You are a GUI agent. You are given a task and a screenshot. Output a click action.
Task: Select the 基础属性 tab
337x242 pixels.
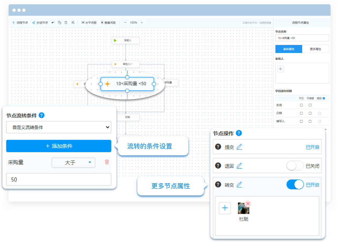pos(289,49)
